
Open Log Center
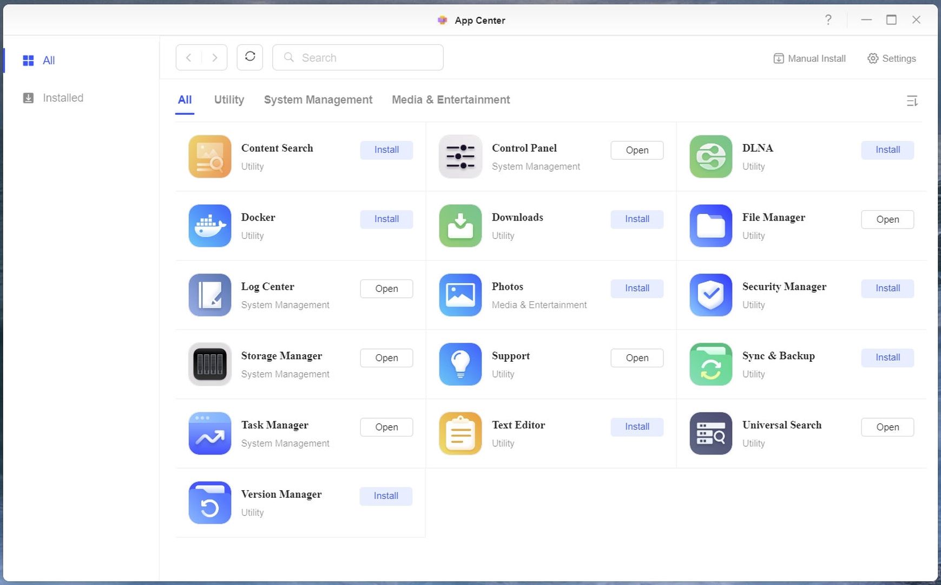pos(386,289)
